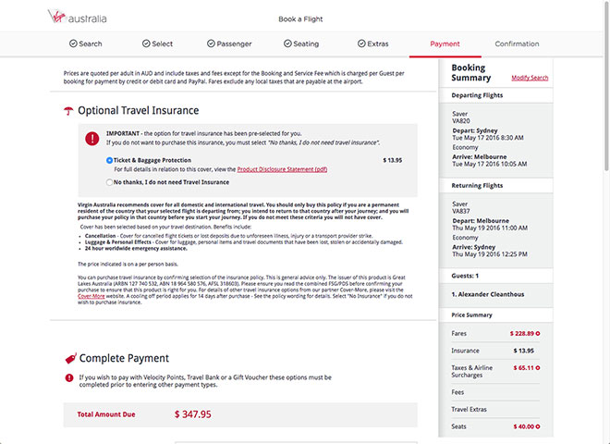Open the Cover-More website link
This screenshot has height=444, width=610.
click(x=91, y=296)
